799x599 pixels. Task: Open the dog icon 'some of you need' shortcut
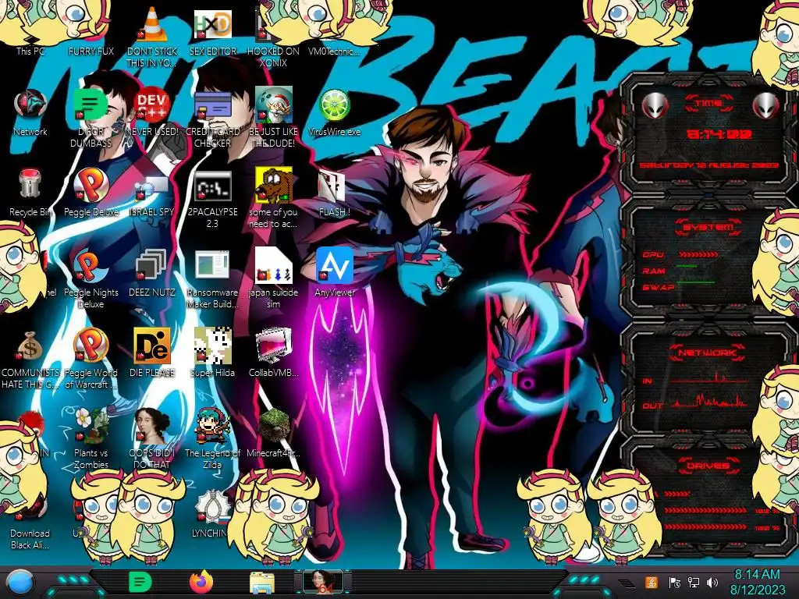click(x=273, y=199)
